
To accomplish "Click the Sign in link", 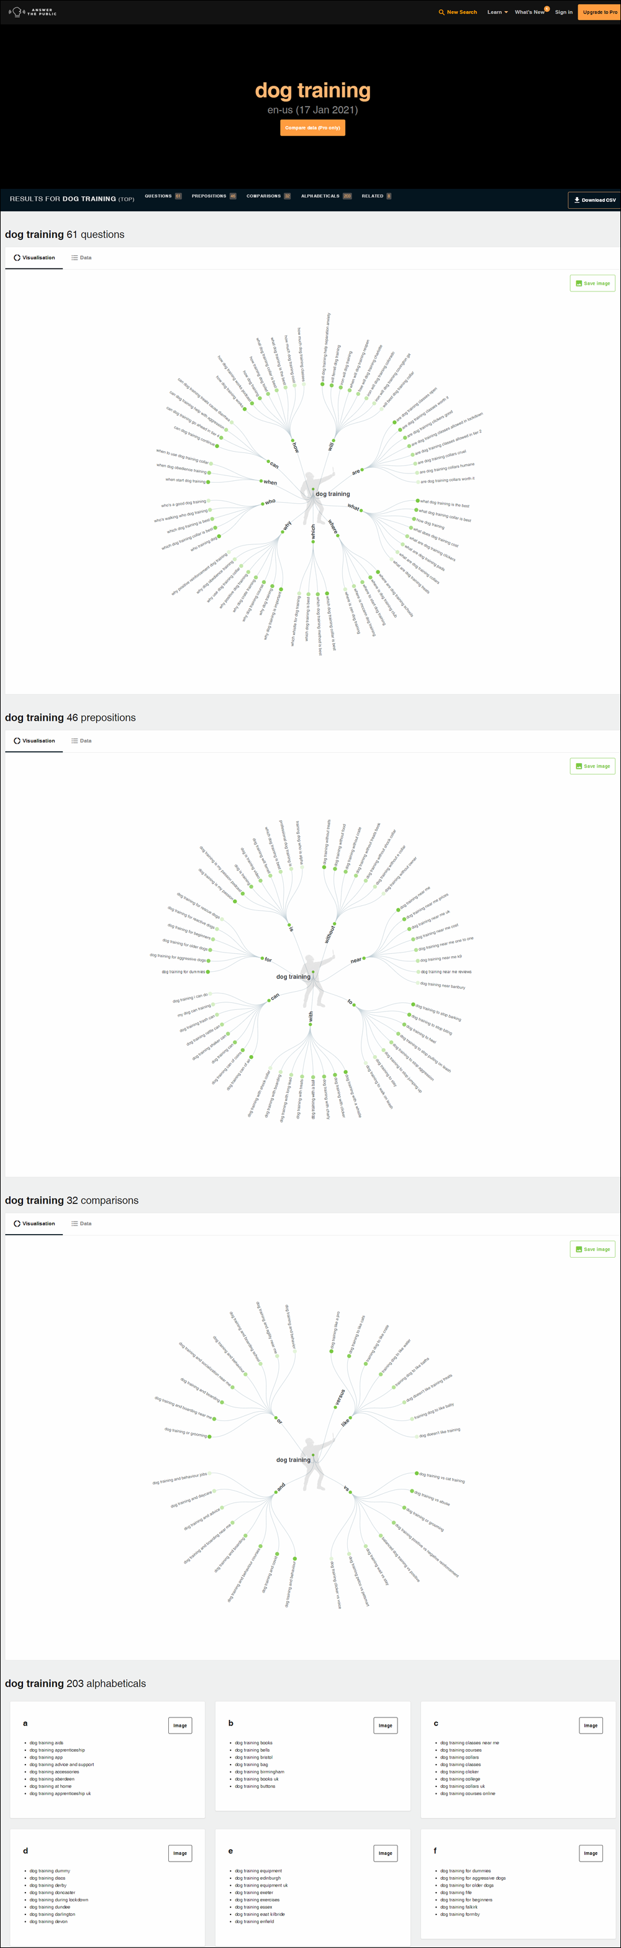I will click(x=564, y=12).
